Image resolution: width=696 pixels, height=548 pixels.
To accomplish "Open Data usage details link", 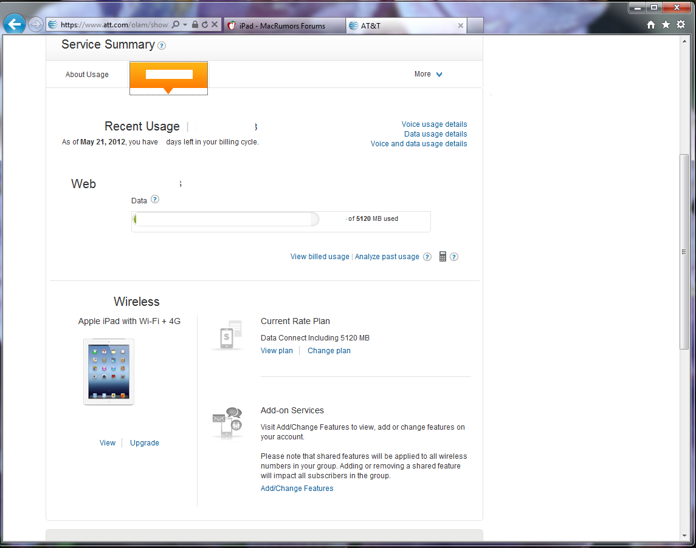I will click(x=435, y=134).
